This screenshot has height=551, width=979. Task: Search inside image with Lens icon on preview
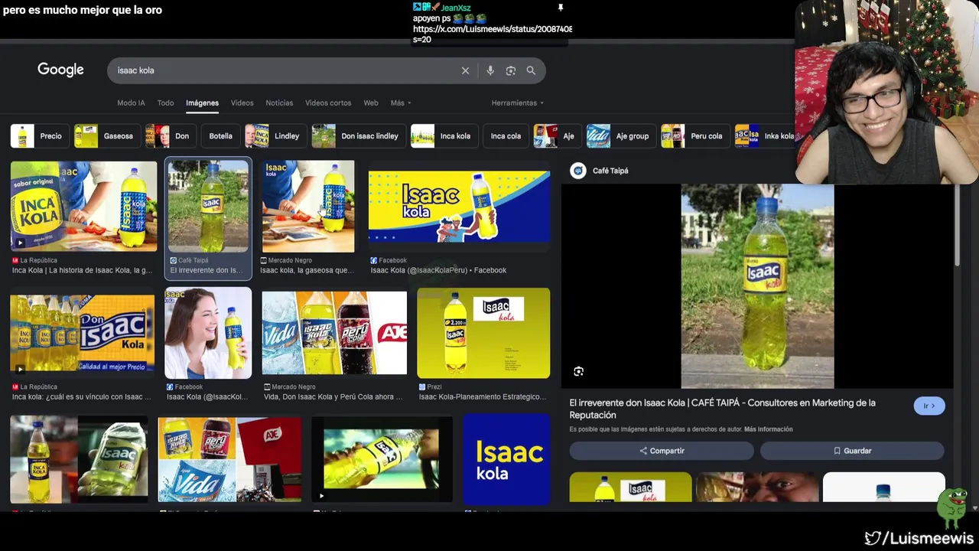(x=578, y=371)
